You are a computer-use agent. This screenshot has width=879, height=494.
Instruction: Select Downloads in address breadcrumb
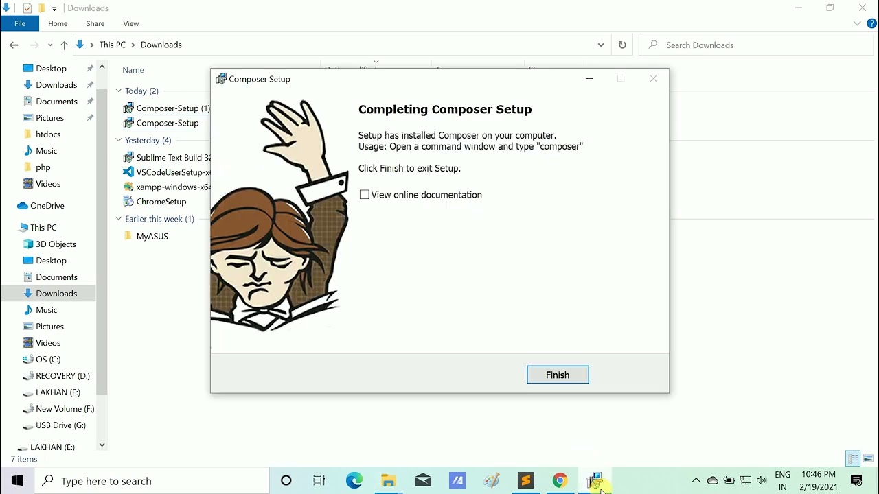click(x=161, y=45)
